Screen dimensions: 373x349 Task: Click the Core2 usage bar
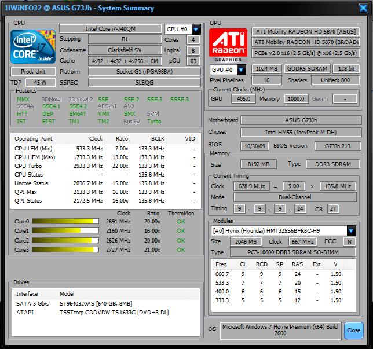[65, 240]
